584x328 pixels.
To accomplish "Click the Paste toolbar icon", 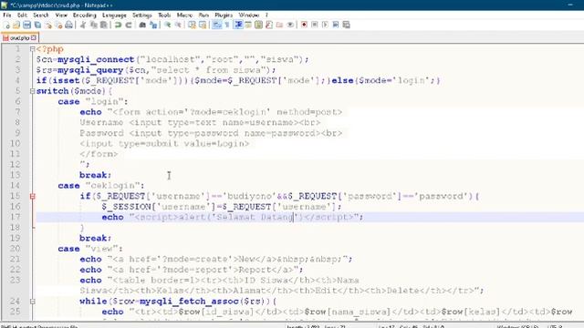I will [x=104, y=25].
